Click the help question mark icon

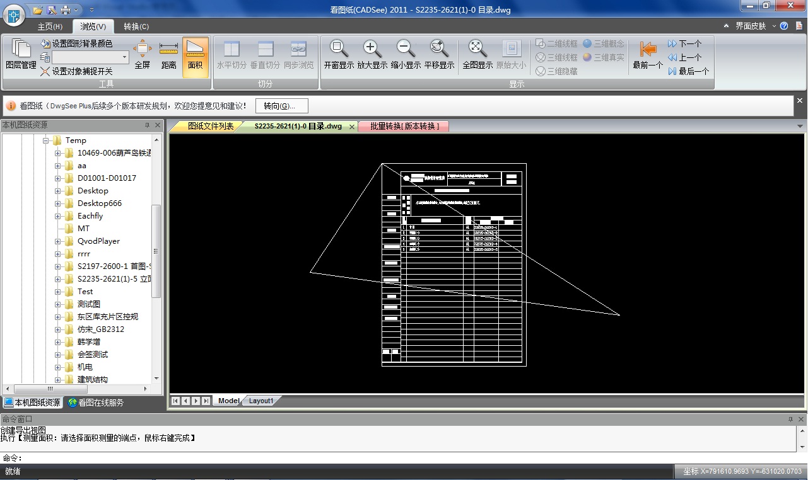(x=784, y=26)
